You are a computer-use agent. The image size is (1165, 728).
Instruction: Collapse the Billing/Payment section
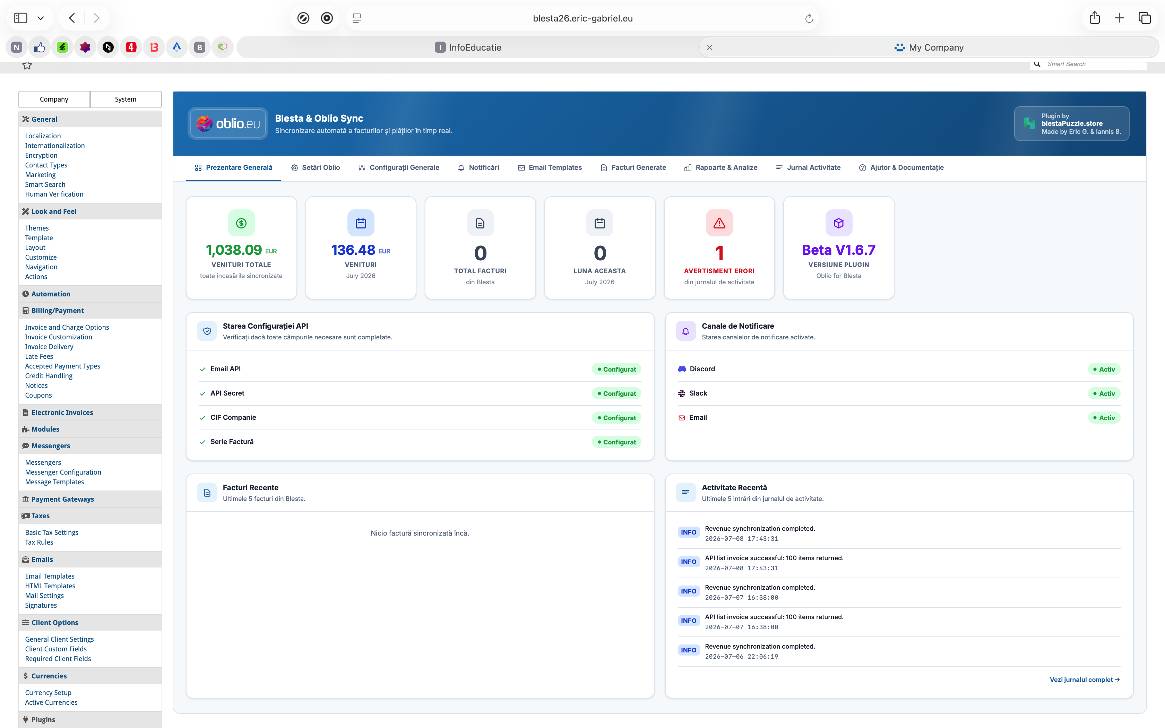pos(90,311)
